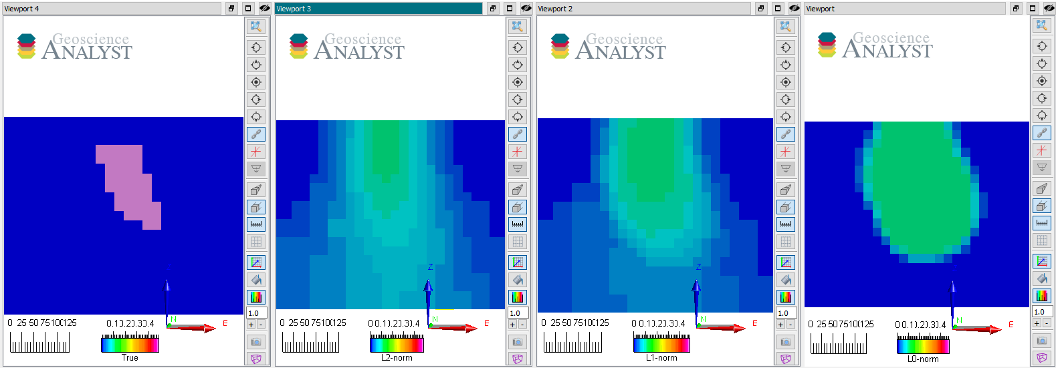Screen dimensions: 1056x368
Task: Toggle eye visibility icon on Viewport 4 header
Action: pos(265,9)
